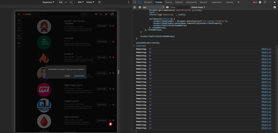Switch to the Sources tab

(x=169, y=2)
